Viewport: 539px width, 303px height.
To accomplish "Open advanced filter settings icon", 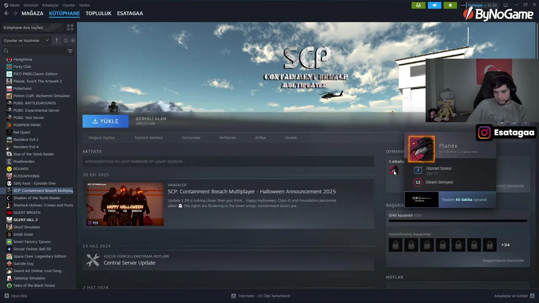I will [70, 51].
